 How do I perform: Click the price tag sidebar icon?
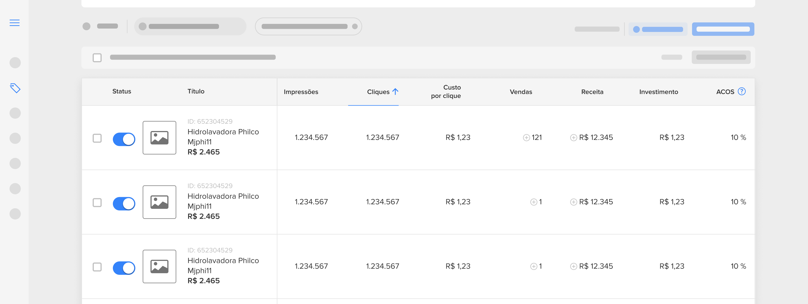15,88
